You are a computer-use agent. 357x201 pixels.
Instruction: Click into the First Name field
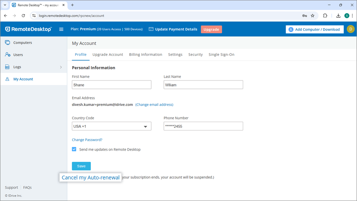111,85
